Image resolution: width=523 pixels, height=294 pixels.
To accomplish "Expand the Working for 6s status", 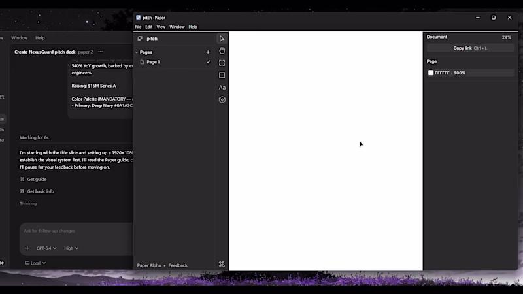I will 34,137.
